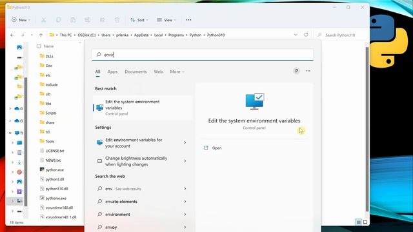Screen dimensions: 413x232
Task: Expand the address bar history dropdown
Action: pyautogui.click(x=296, y=35)
